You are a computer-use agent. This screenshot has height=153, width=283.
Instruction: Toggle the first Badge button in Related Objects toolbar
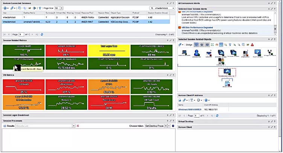pos(196,45)
